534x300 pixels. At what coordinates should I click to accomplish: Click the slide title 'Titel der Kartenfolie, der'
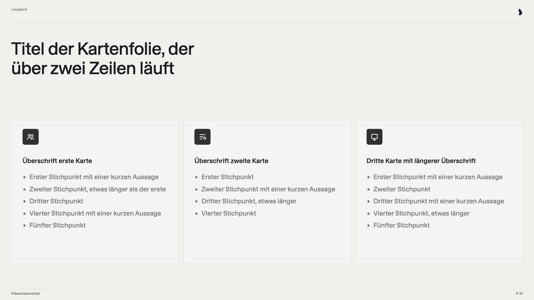tap(102, 49)
